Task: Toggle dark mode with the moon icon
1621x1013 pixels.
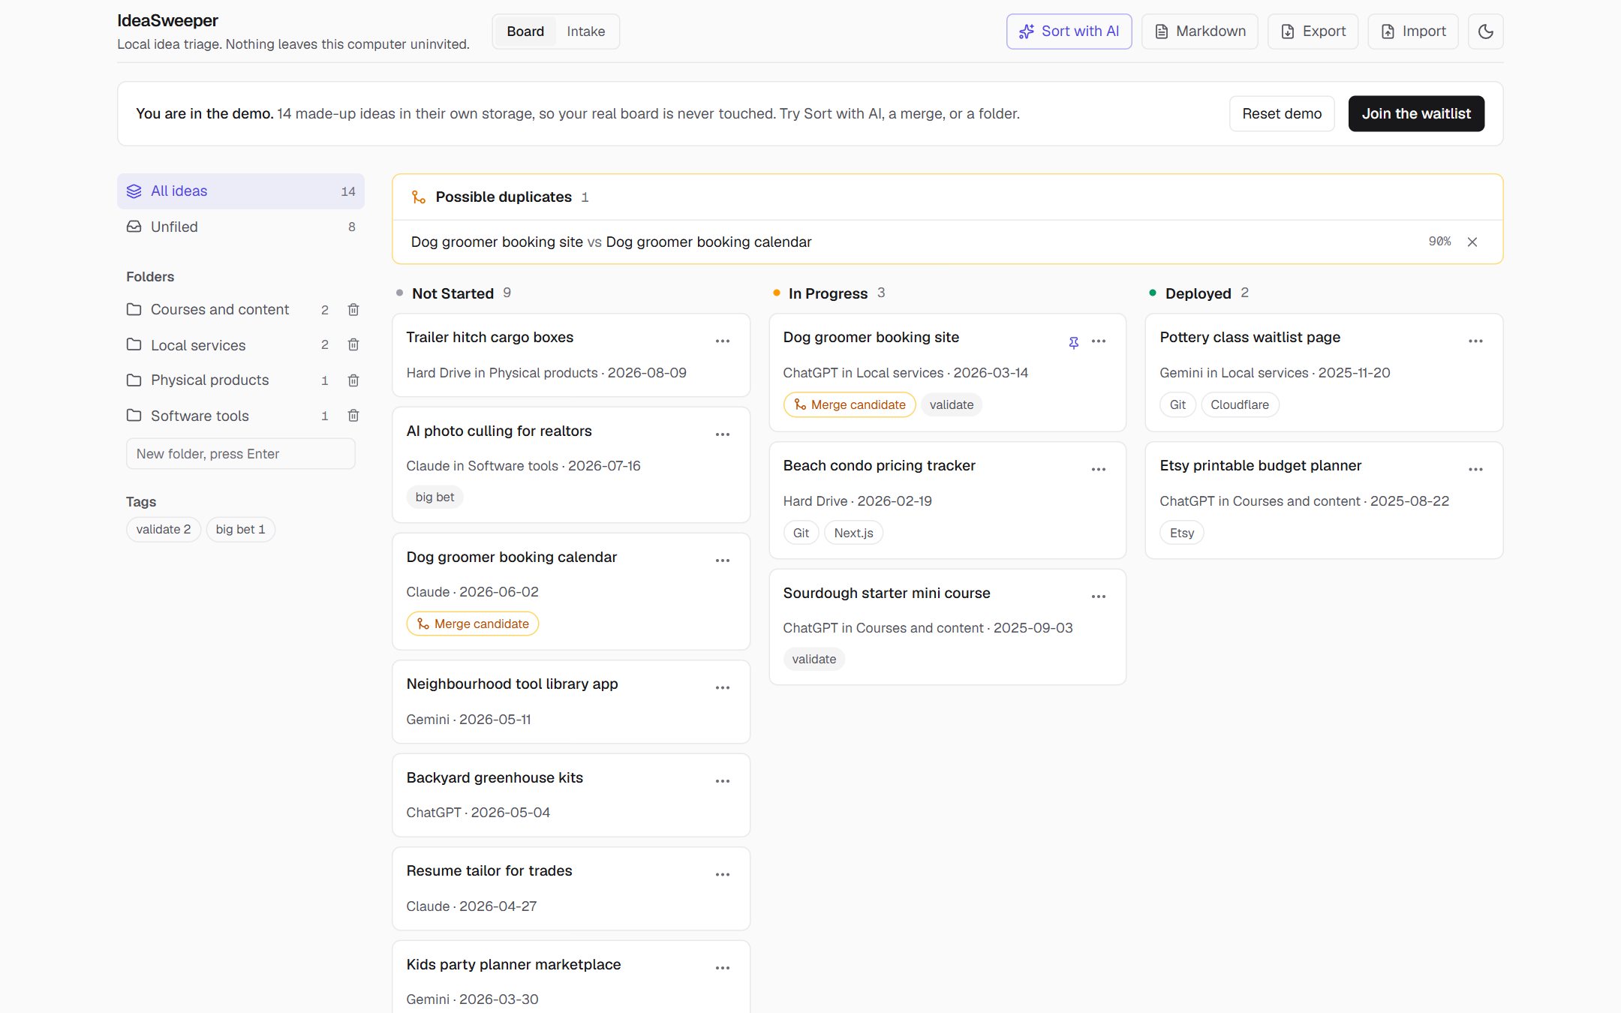Action: click(1485, 32)
